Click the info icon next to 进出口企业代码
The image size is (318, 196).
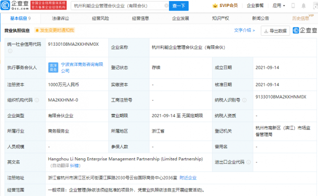click(x=249, y=162)
